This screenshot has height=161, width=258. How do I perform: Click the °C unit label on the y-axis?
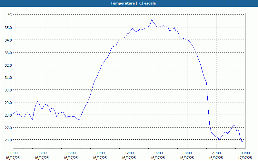point(10,15)
